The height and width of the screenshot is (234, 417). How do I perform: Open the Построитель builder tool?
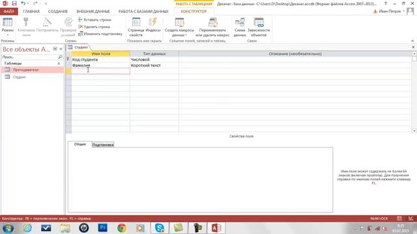point(47,25)
